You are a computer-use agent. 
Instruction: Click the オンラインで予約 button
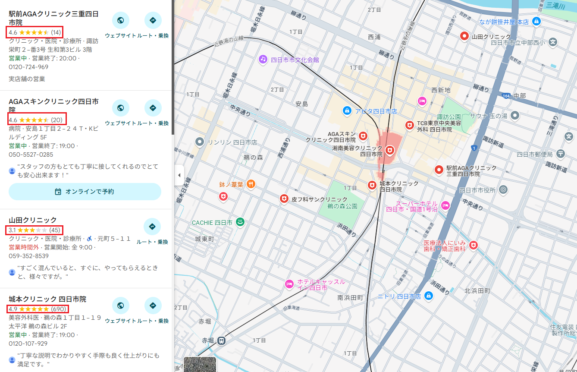[85, 192]
